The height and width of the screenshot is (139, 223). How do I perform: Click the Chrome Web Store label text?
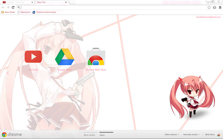tap(96, 69)
